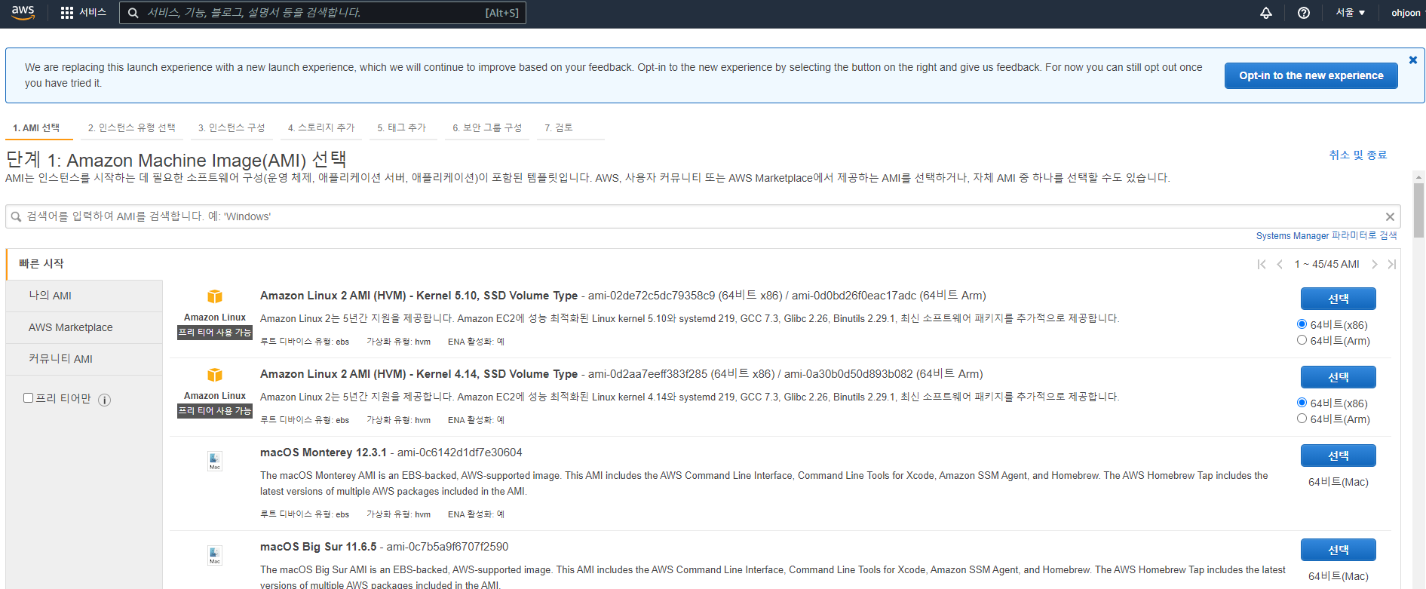The width and height of the screenshot is (1426, 589).
Task: Focus the AMI search input field
Action: (x=701, y=216)
